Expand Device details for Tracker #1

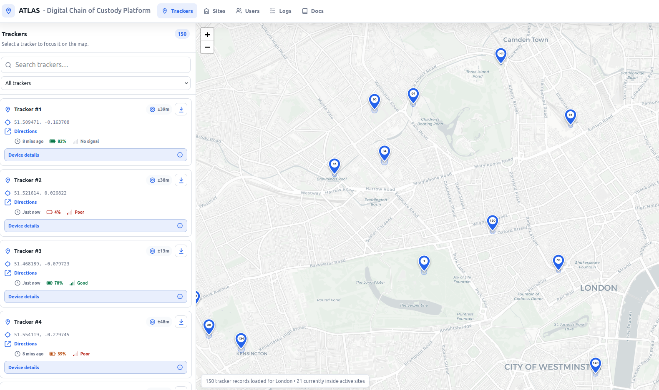click(96, 155)
